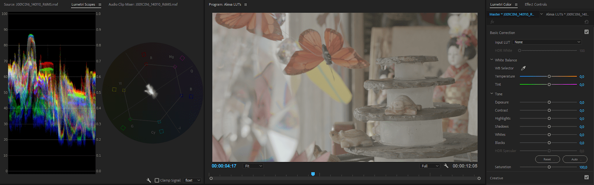
Task: Select the Lumetri Color tab
Action: click(x=501, y=4)
